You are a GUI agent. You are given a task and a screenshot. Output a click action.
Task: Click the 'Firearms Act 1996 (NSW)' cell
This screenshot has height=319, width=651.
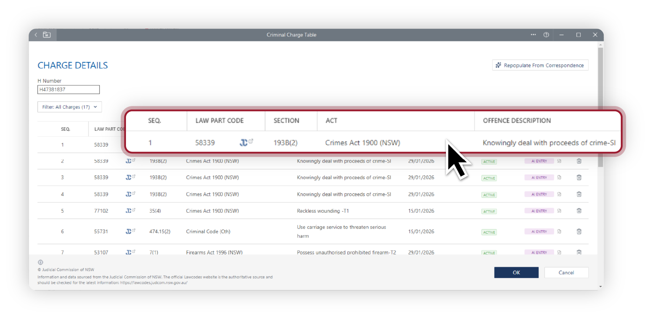[x=214, y=252]
